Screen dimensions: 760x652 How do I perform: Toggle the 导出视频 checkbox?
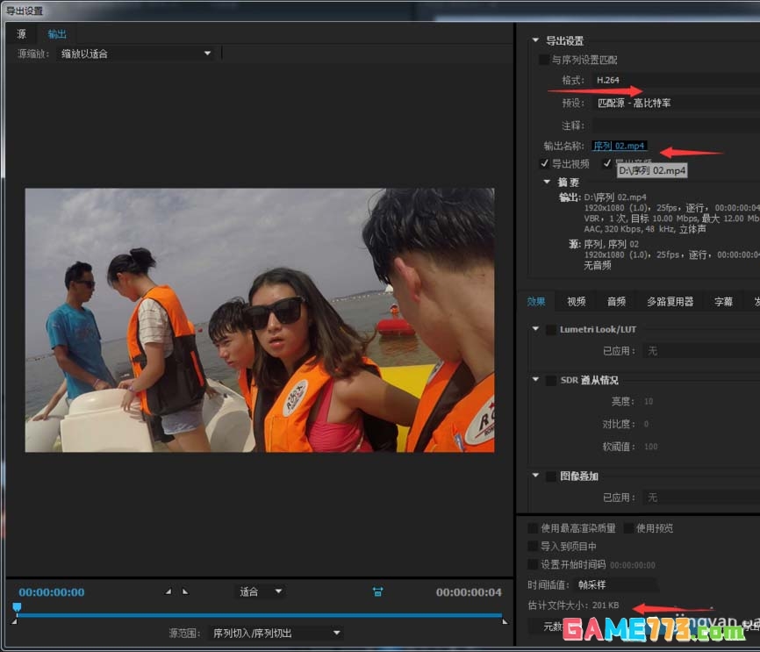tap(544, 163)
